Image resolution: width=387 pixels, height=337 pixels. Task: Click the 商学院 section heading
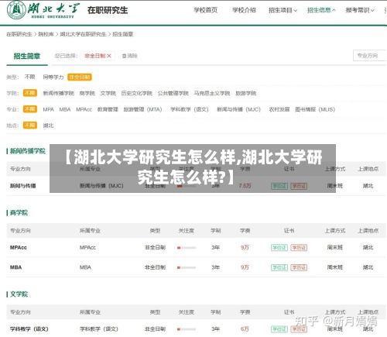(19, 213)
